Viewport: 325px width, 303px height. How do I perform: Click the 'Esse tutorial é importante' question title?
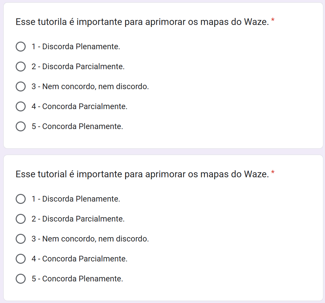coord(142,174)
